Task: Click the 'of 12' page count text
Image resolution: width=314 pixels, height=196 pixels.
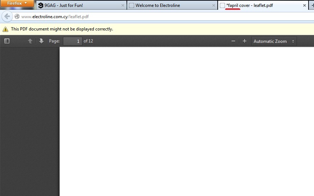Action: tap(88, 41)
